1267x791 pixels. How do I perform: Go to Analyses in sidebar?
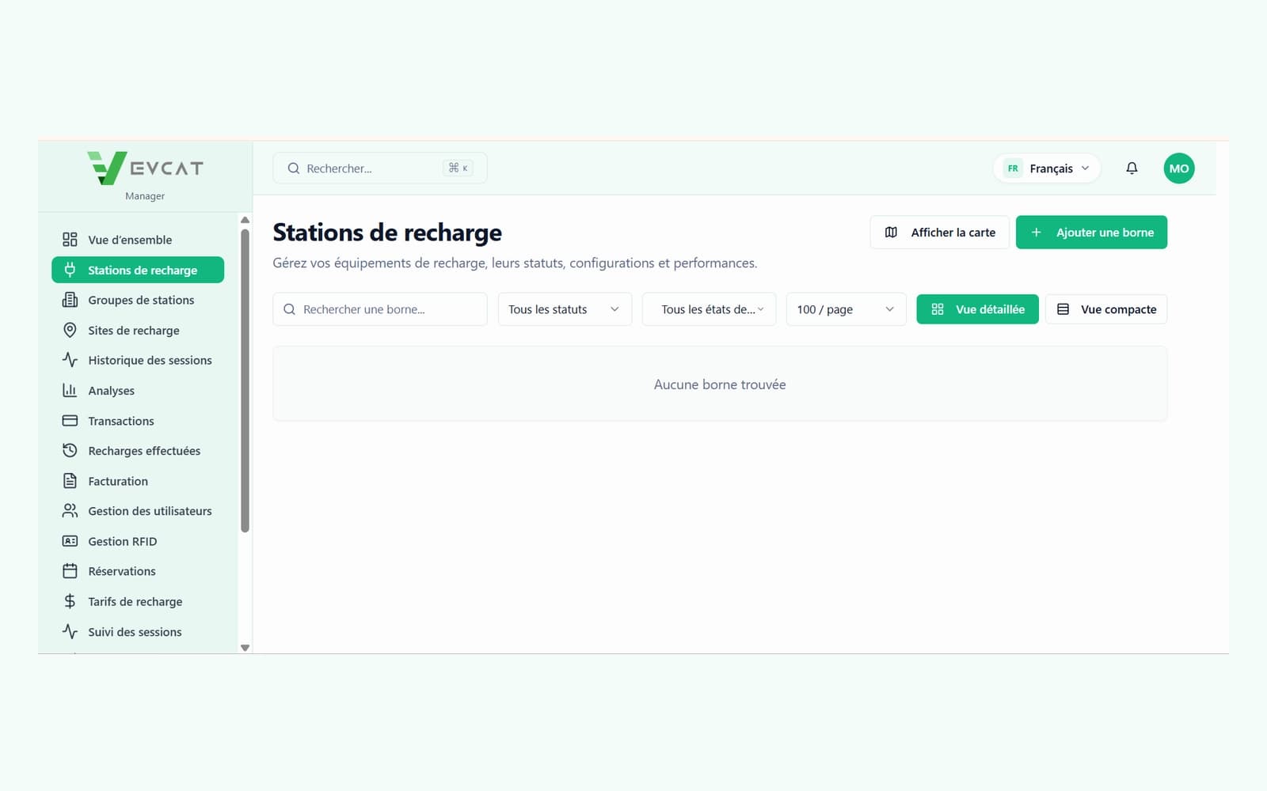(x=138, y=391)
